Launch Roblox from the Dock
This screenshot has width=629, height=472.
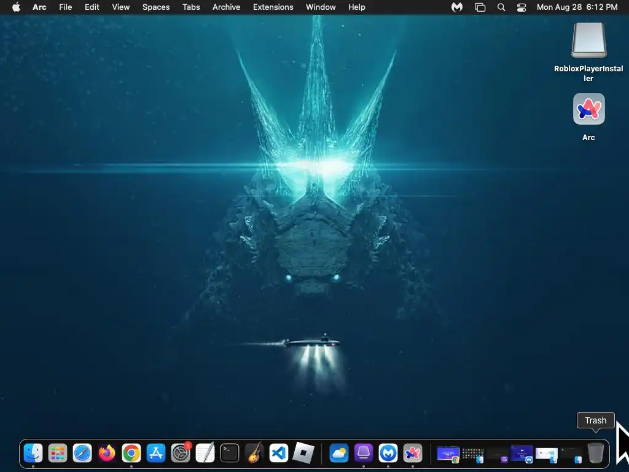tap(303, 453)
